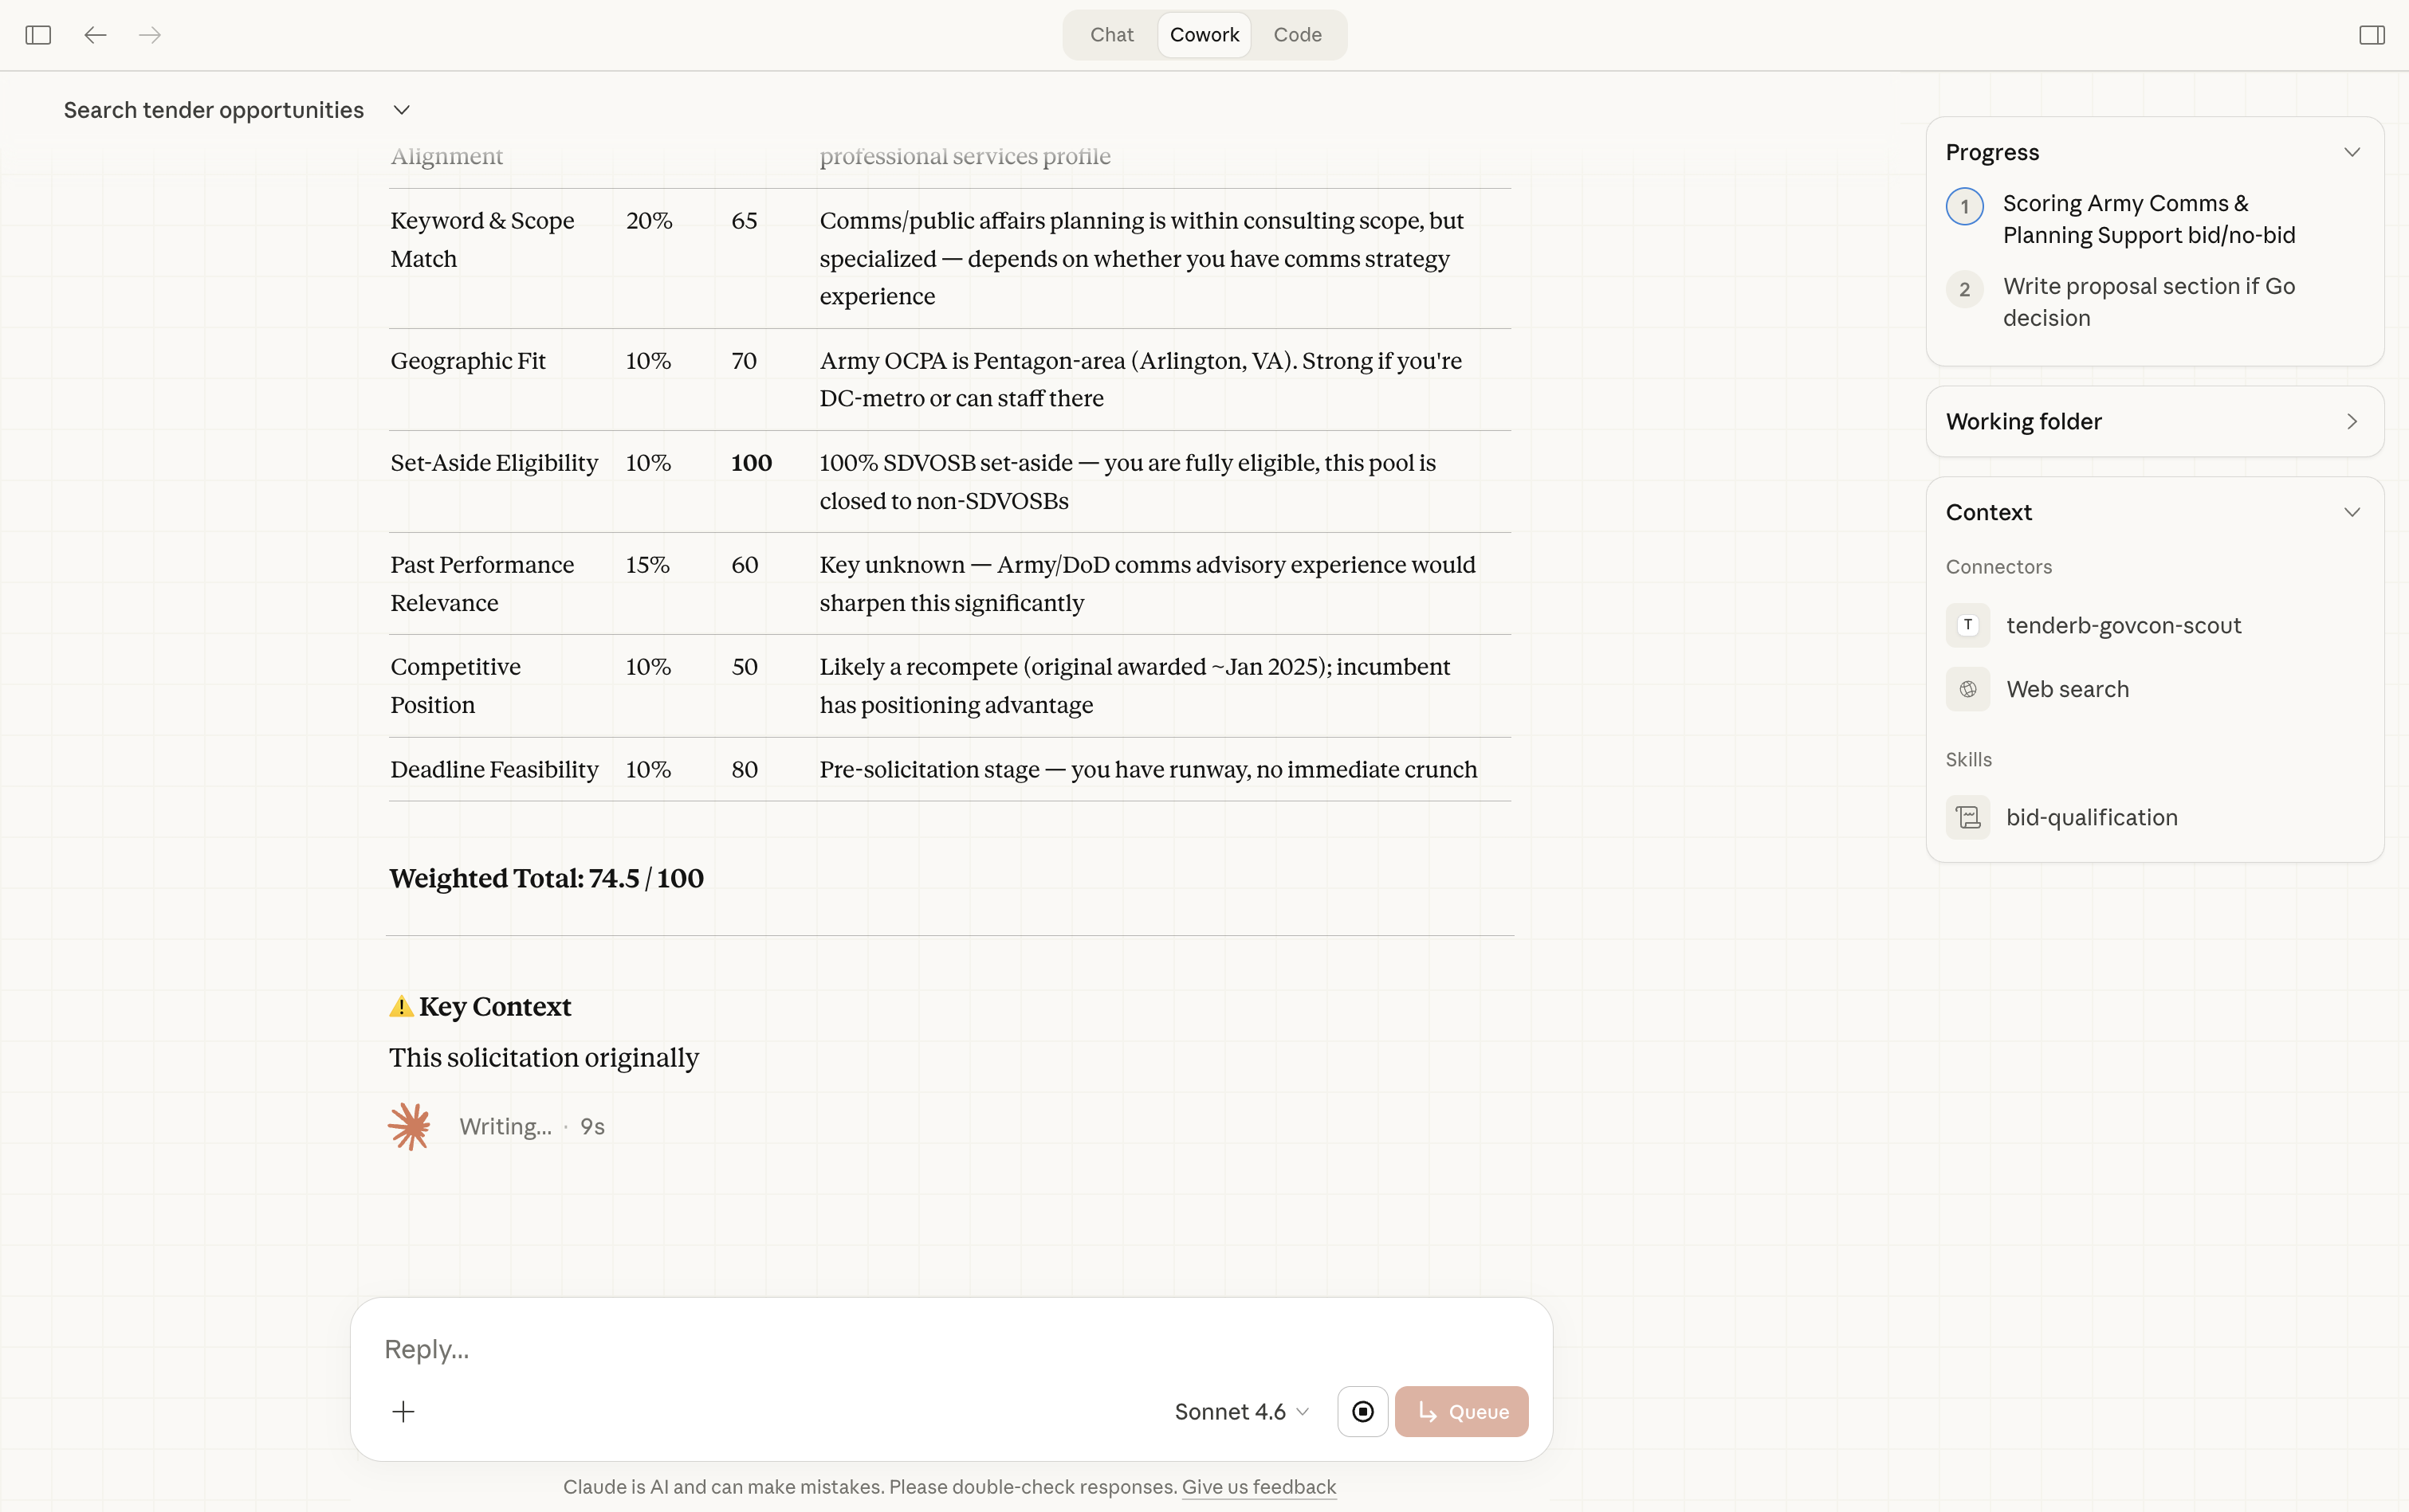2409x1512 pixels.
Task: Expand the Working folder panel
Action: 2351,421
